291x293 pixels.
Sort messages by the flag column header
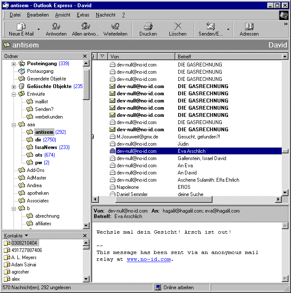102,56
